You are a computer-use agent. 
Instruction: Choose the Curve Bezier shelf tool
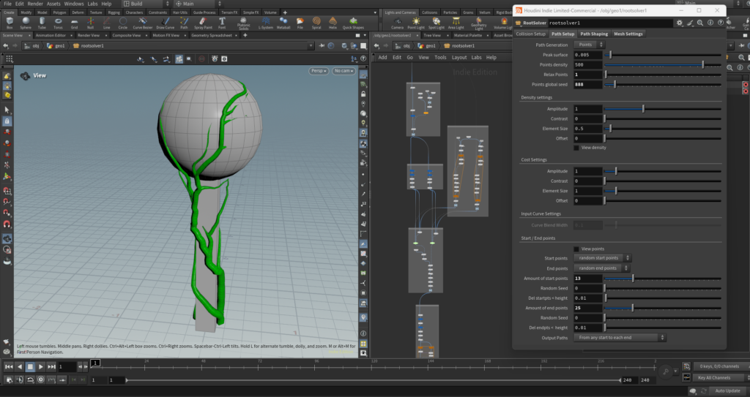143,22
